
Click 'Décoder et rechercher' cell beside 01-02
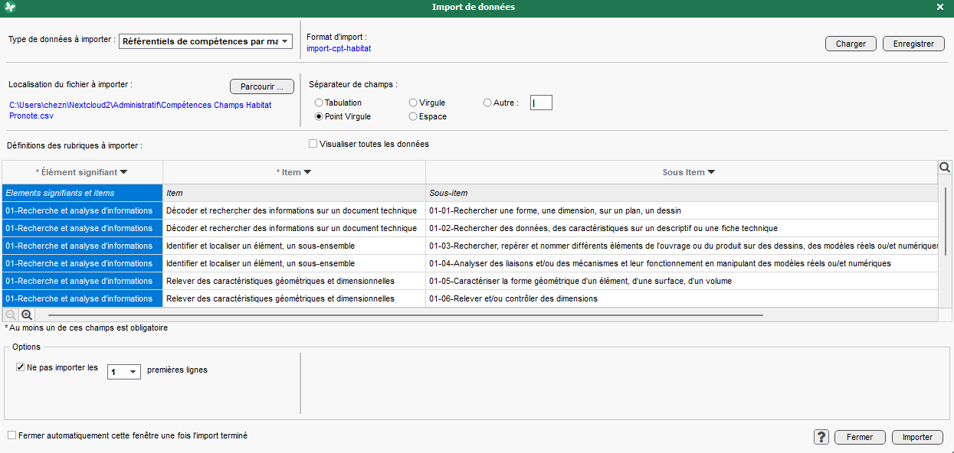pyautogui.click(x=294, y=228)
